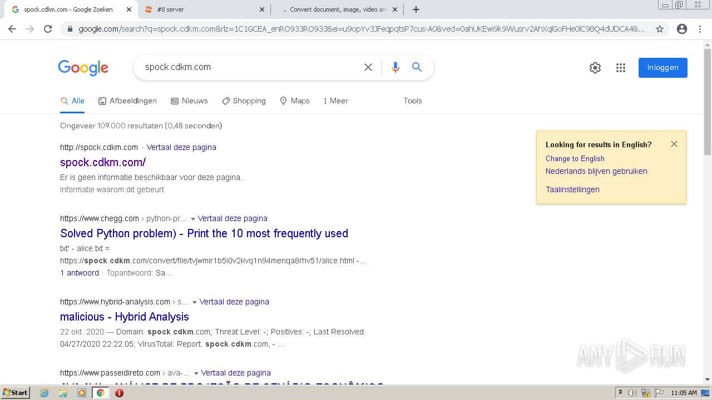
Task: Open the red Opera-style taskbar icon
Action: click(119, 393)
